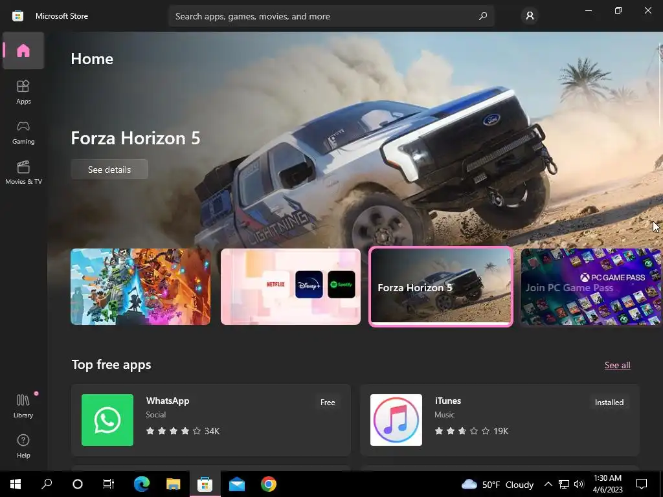Screen dimensions: 663x497
Task: Click the WhatsApp title text
Action: tap(168, 401)
